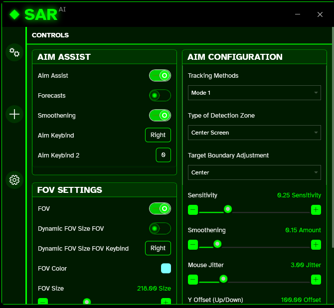Increase Smoothening amount with plus button
The image size is (334, 308).
point(316,245)
